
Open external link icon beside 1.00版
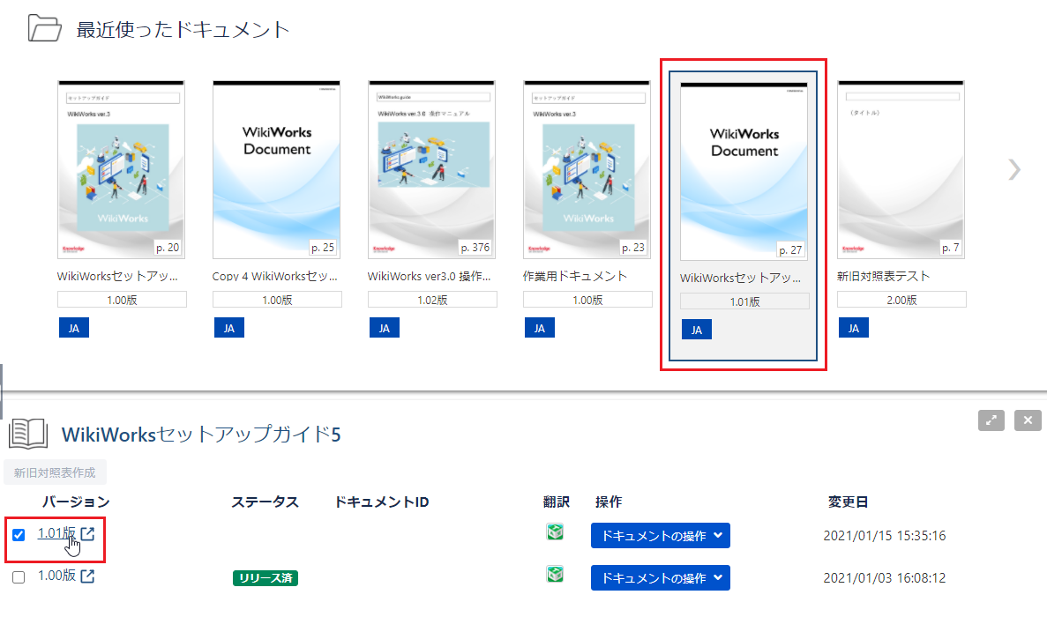click(87, 576)
